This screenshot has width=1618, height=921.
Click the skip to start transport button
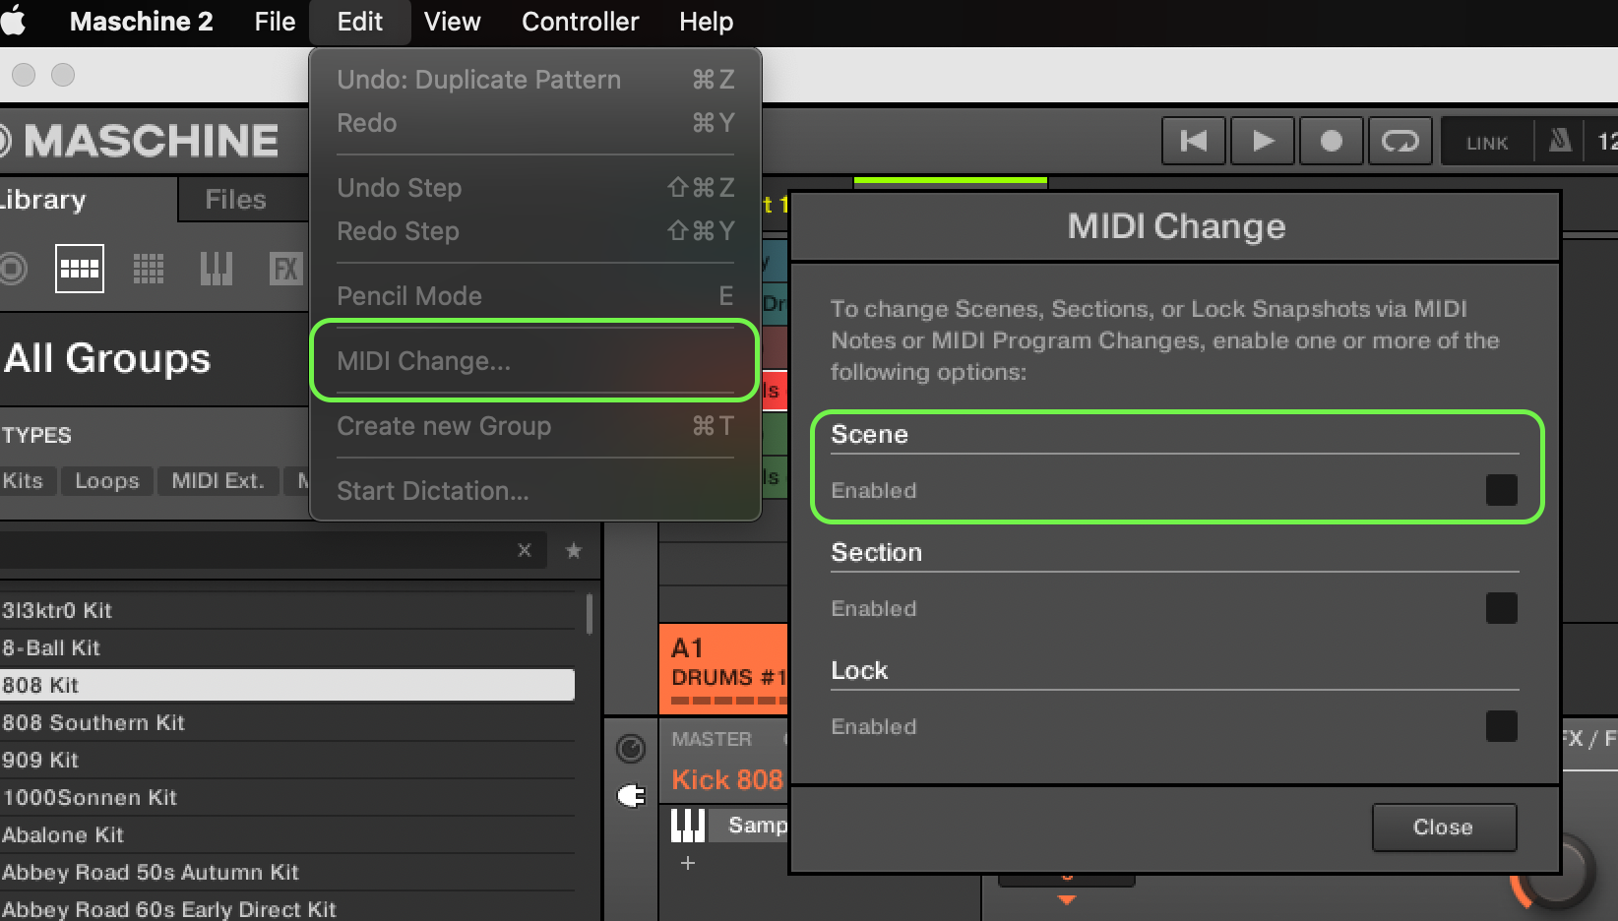click(x=1193, y=142)
